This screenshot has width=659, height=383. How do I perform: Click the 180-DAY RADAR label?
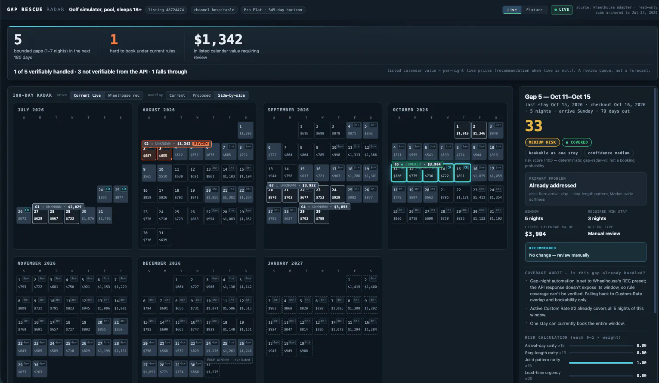pos(32,95)
